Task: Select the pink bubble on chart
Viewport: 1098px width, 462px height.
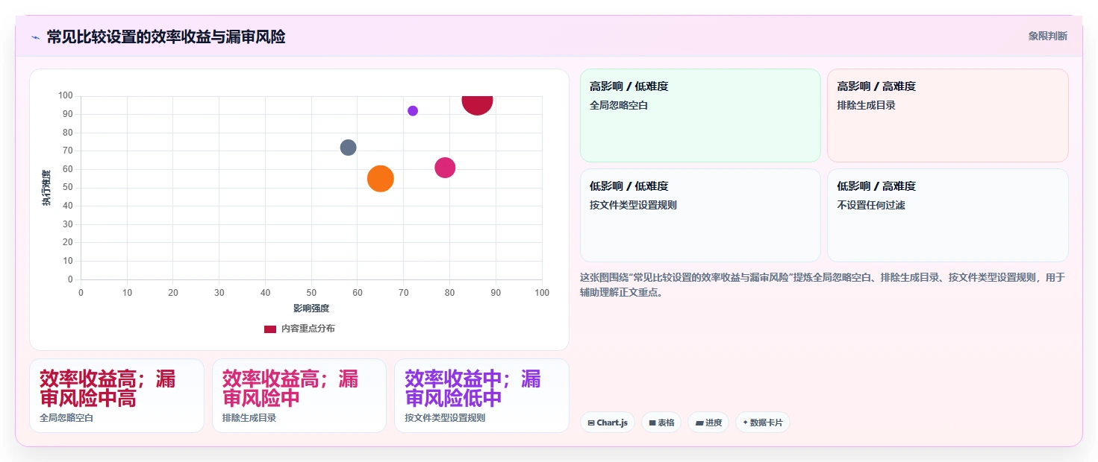Action: click(445, 168)
